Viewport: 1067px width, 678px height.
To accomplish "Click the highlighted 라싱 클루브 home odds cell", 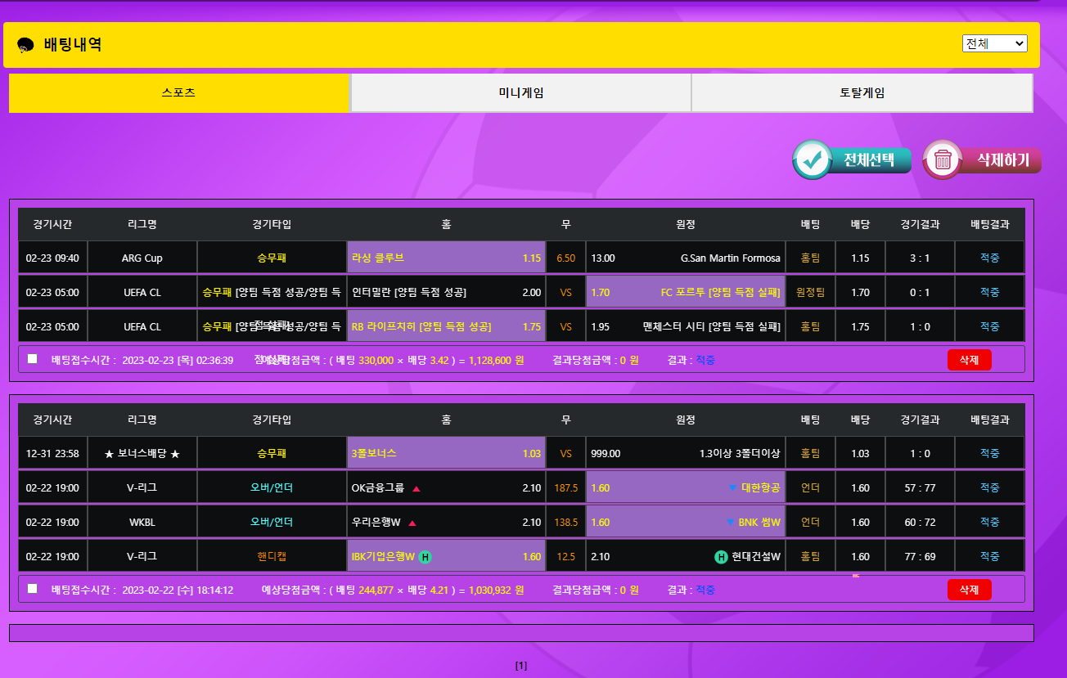I will (x=446, y=258).
